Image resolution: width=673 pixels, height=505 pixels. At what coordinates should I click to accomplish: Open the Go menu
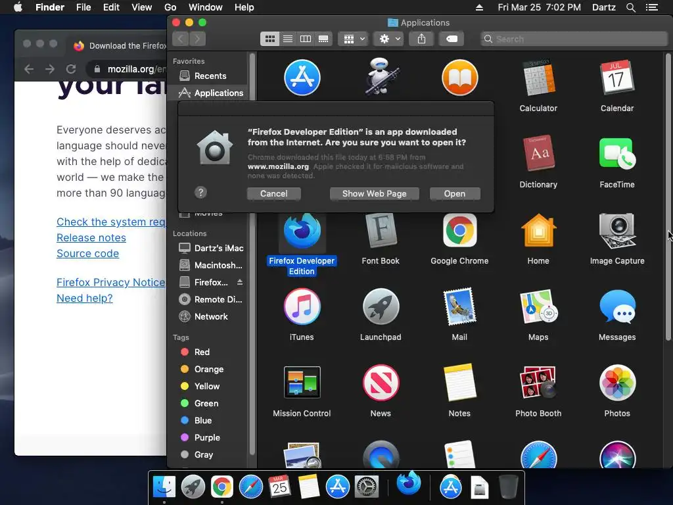(170, 7)
